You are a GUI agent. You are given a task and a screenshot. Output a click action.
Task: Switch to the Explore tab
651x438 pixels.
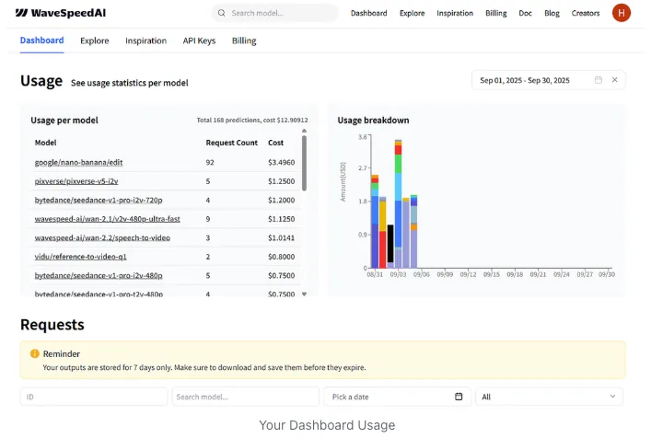95,40
